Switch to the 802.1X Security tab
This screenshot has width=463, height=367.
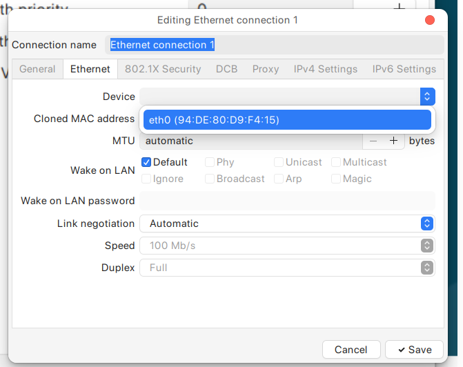pyautogui.click(x=163, y=69)
